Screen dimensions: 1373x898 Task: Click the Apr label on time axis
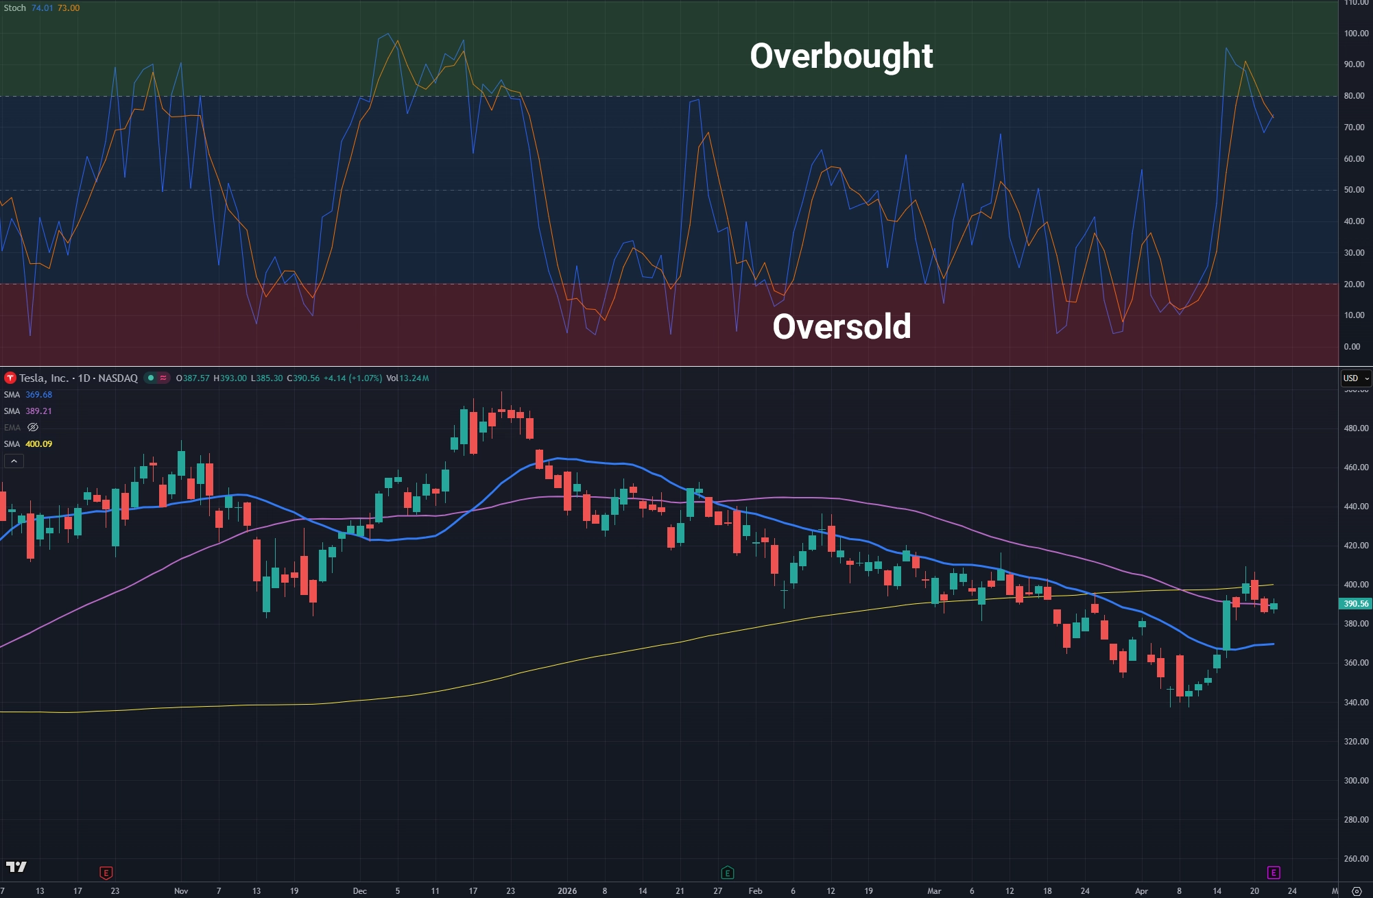pos(1141,891)
